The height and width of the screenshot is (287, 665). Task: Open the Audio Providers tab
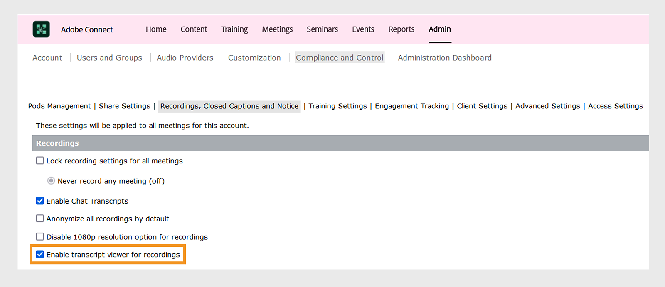pos(185,58)
